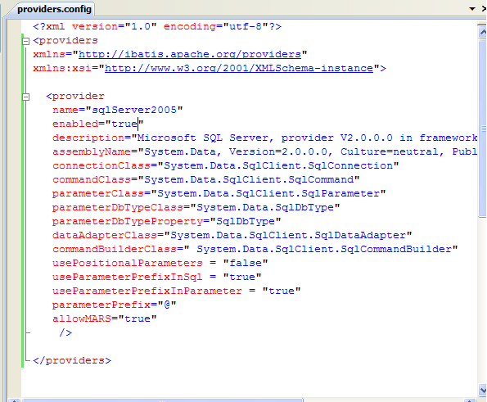Click the provider self-closing /> tag
Viewport: 487px width, 402px height.
[x=65, y=332]
